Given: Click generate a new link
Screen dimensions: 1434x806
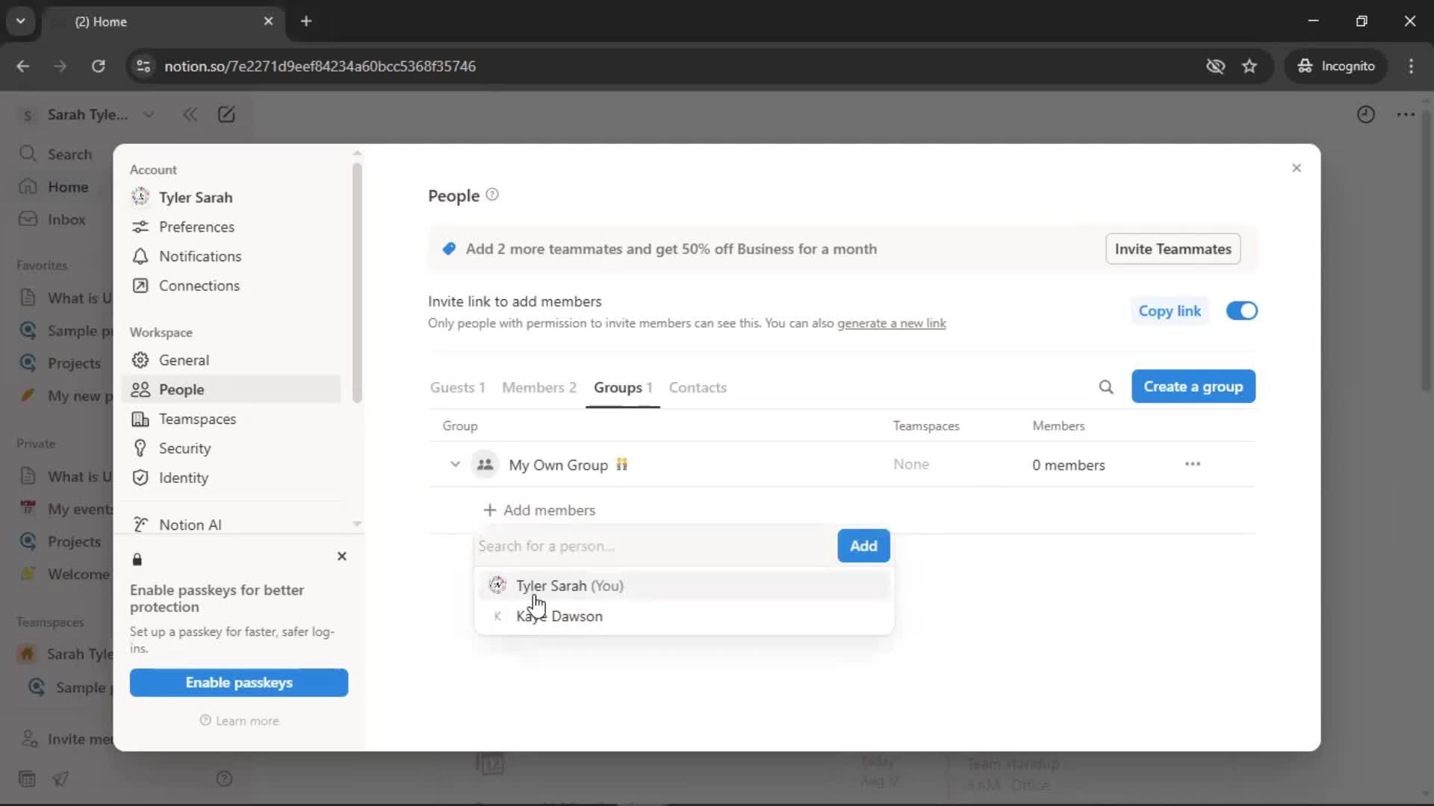Looking at the screenshot, I should (x=891, y=323).
